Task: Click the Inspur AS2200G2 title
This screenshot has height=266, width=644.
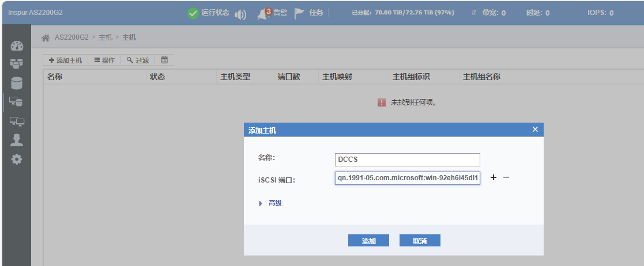Action: click(x=35, y=13)
